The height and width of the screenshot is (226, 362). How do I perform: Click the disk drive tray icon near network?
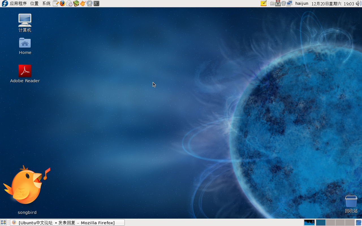pos(284,3)
